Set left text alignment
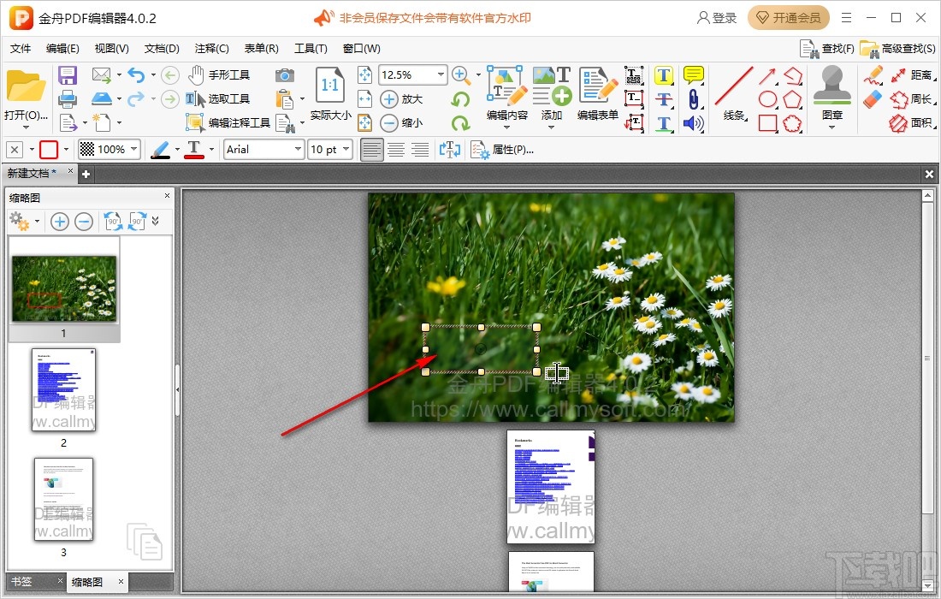Viewport: 941px width, 599px height. point(371,150)
